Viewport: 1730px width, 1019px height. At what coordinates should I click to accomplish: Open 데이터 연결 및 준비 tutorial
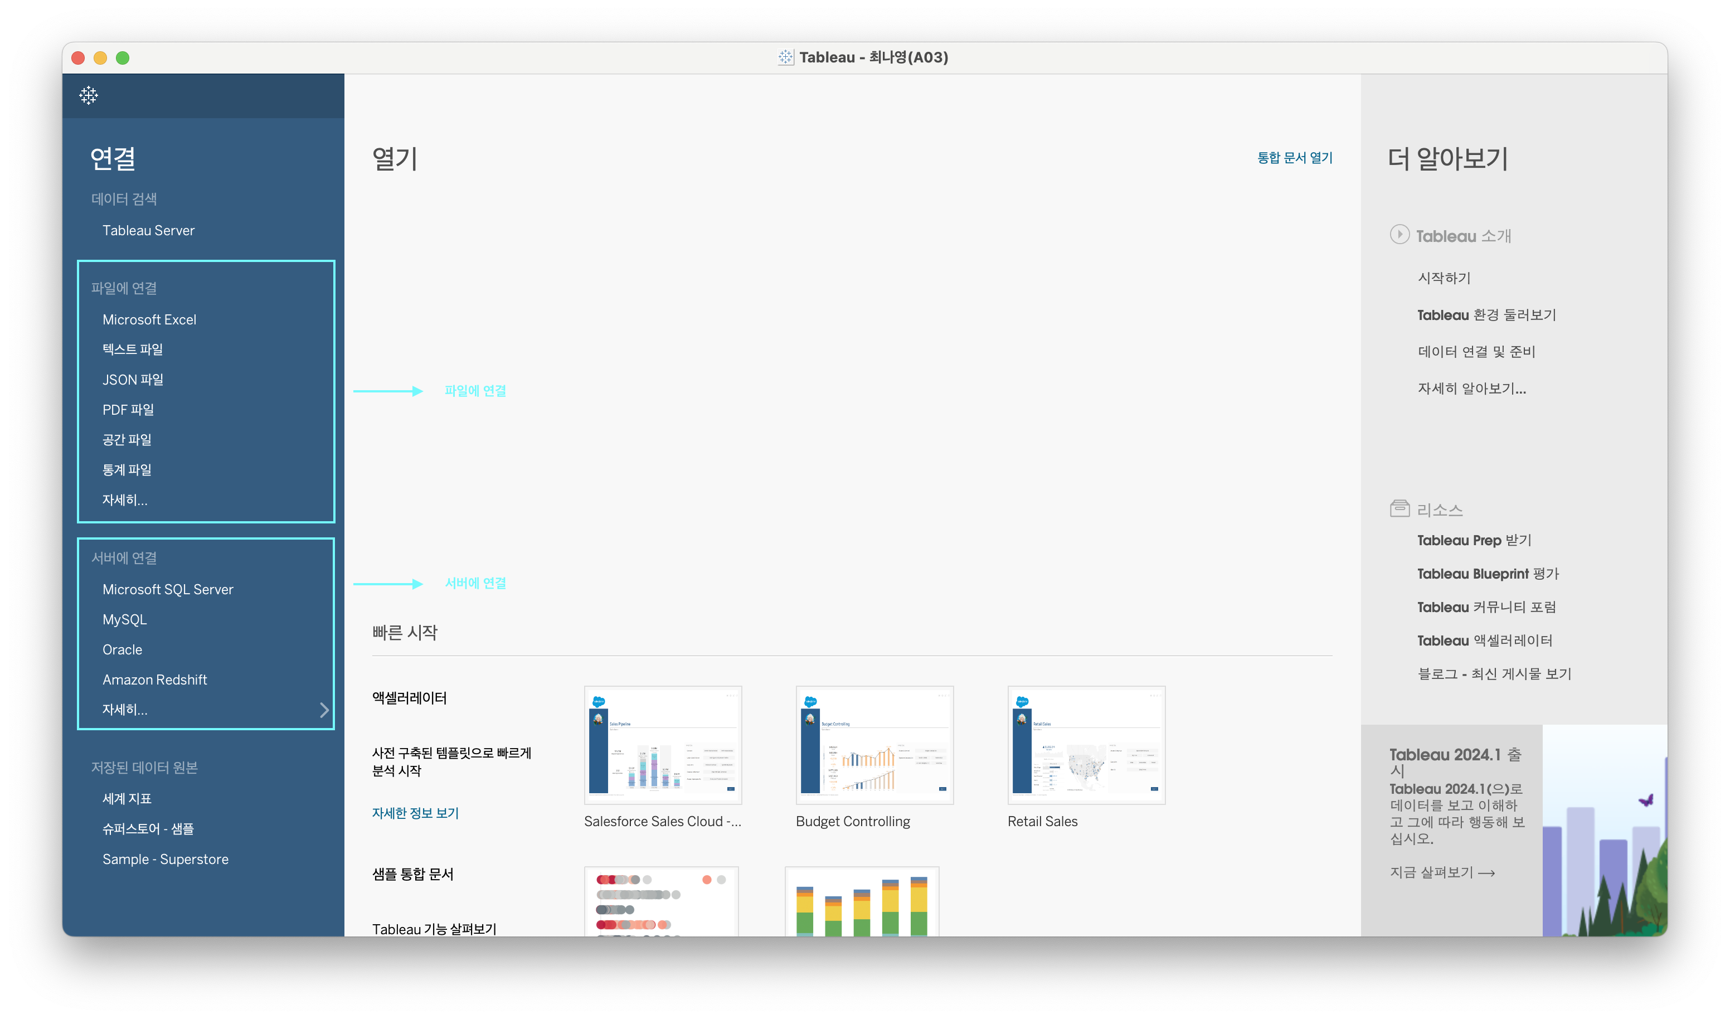1476,352
